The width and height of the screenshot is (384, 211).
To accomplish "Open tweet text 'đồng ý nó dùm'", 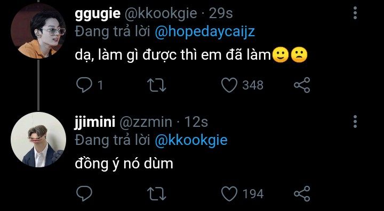I will [x=124, y=163].
